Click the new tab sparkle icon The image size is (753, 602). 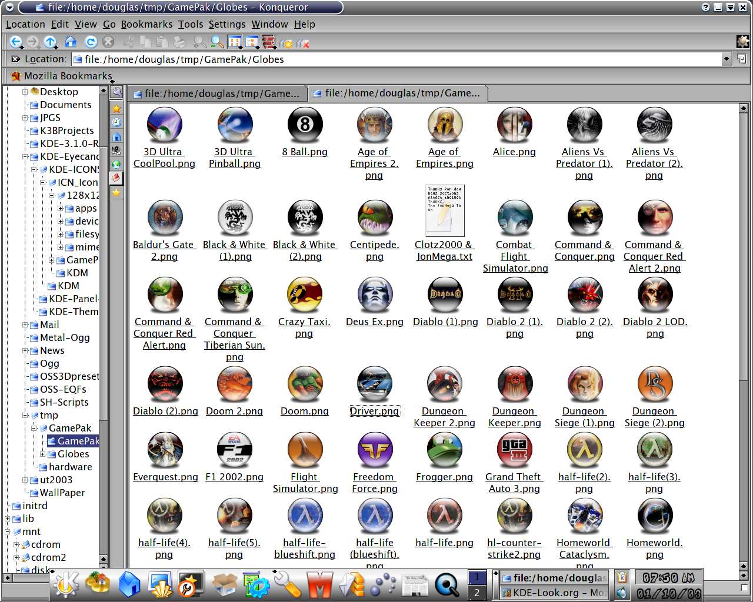286,43
